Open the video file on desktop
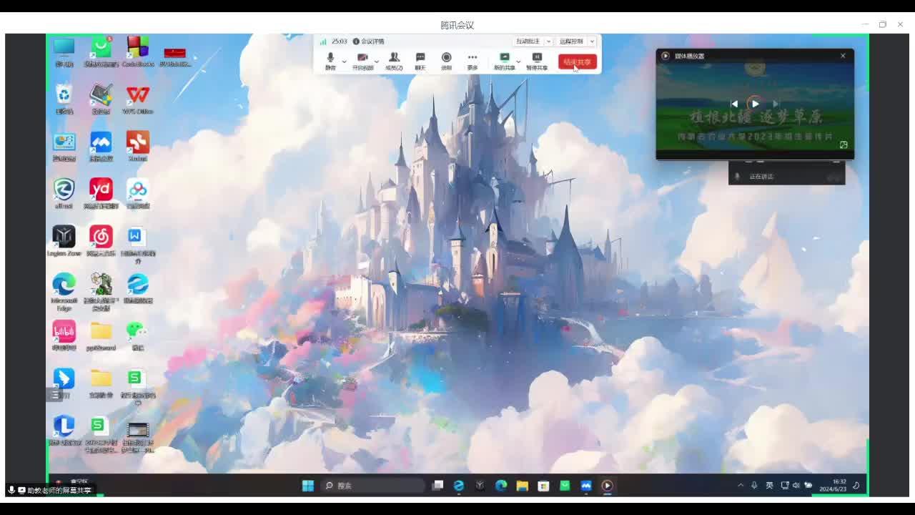The width and height of the screenshot is (915, 515). click(138, 436)
